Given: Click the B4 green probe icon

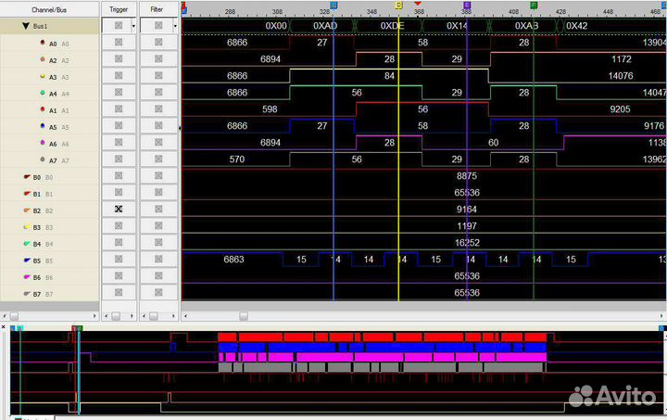Looking at the screenshot, I should 25,243.
